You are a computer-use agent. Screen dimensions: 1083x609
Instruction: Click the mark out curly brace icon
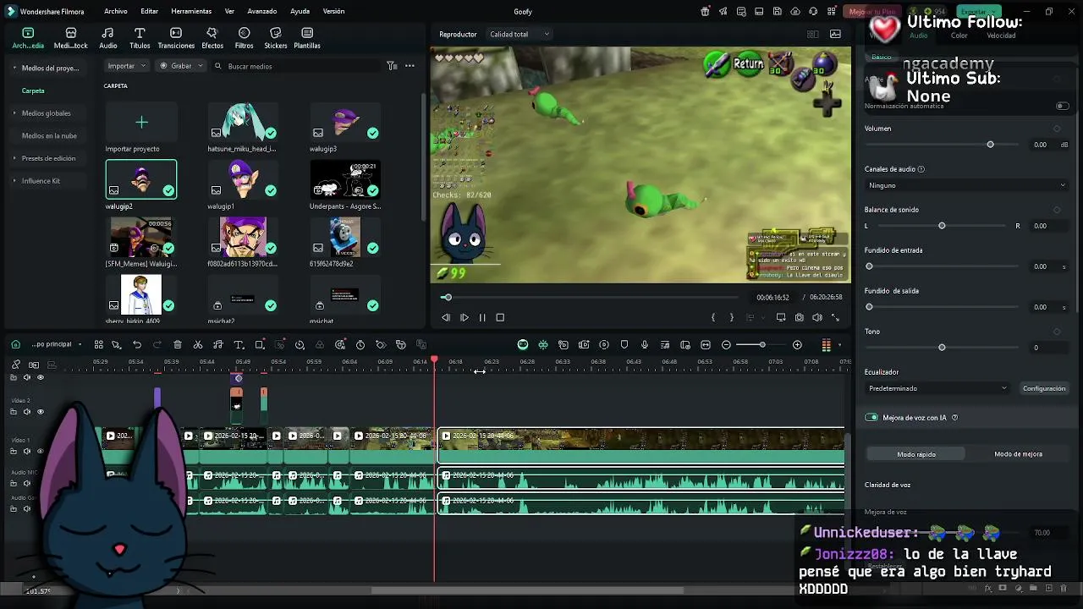732,318
